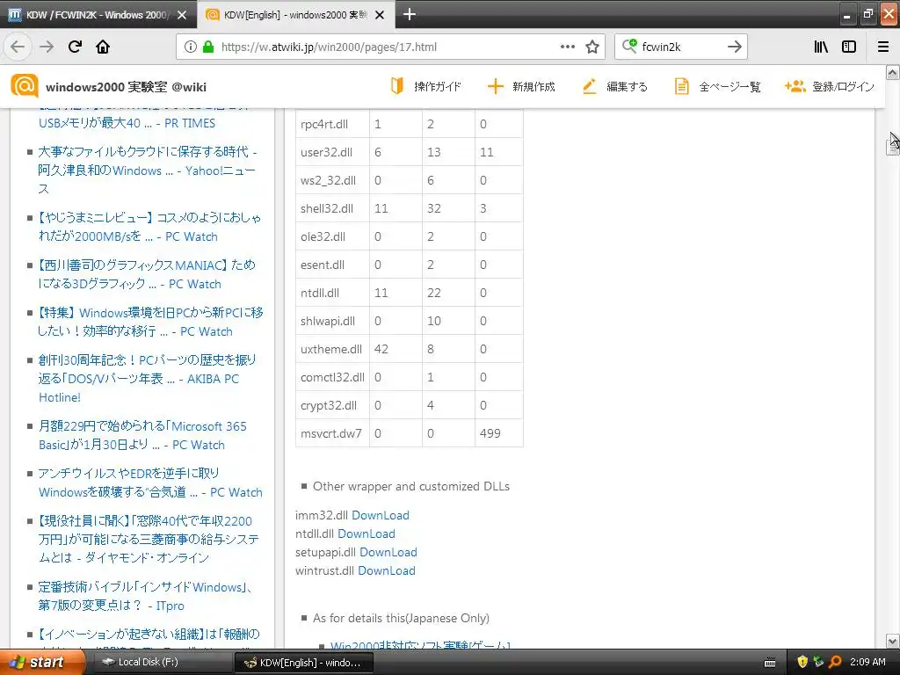Screen dimensions: 900x675
Task: Click the uxtheme.dll table cell
Action: [332, 349]
